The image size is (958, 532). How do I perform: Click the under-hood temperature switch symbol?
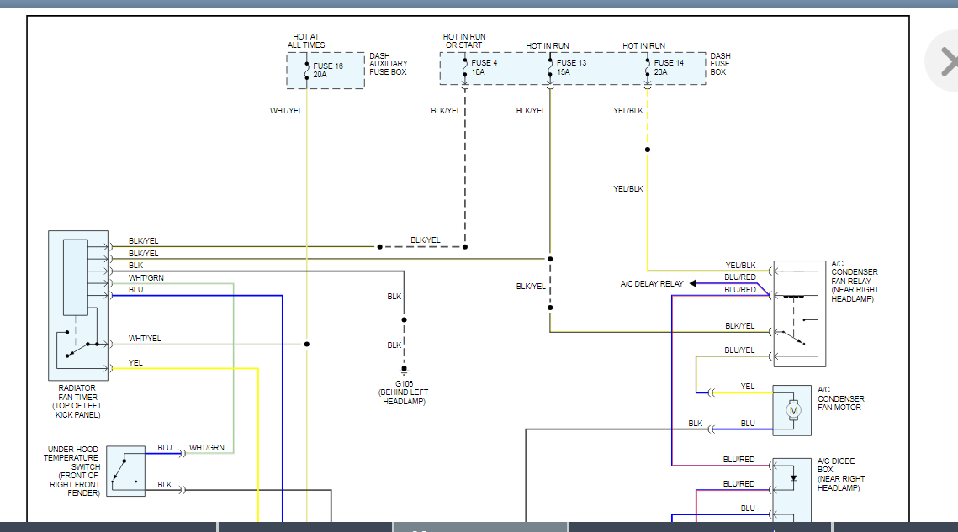point(125,471)
